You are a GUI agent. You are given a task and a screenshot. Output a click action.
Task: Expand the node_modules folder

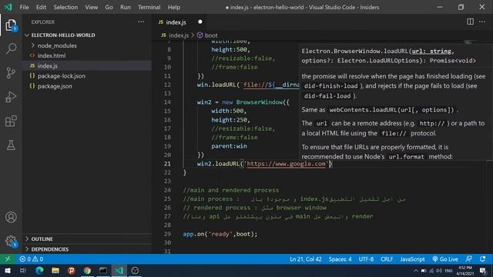coord(57,45)
